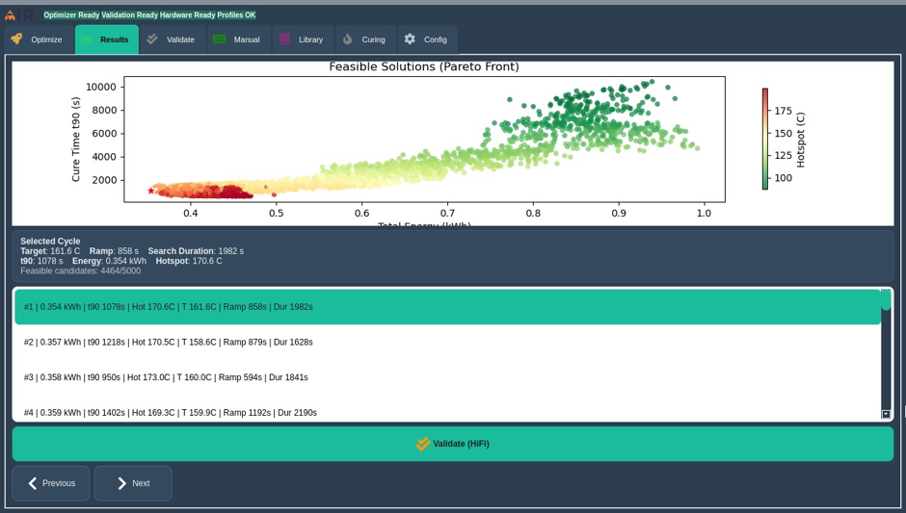
Task: Open the Optimize tab
Action: 39,39
